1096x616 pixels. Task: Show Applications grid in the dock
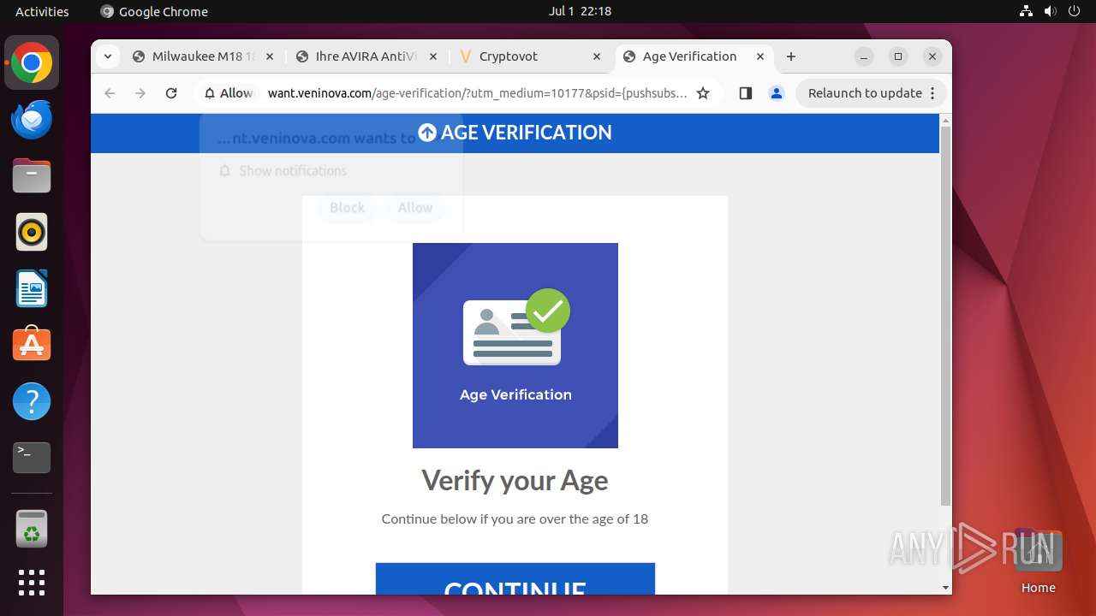pyautogui.click(x=32, y=583)
